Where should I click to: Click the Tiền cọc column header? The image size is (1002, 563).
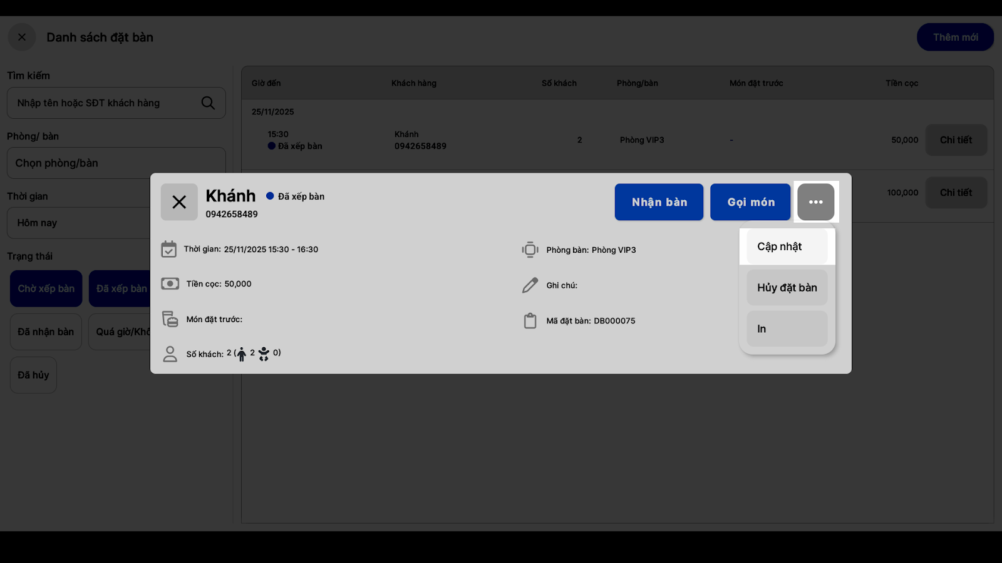pos(902,83)
